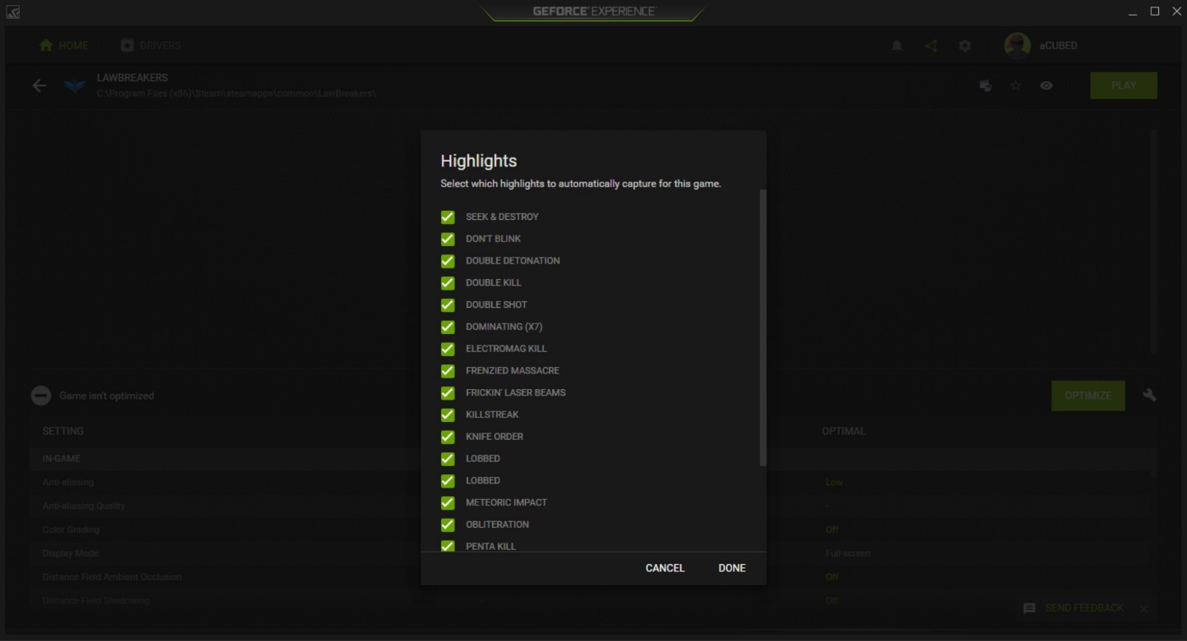
Task: Open custom settings wrench icon
Action: 1149,395
